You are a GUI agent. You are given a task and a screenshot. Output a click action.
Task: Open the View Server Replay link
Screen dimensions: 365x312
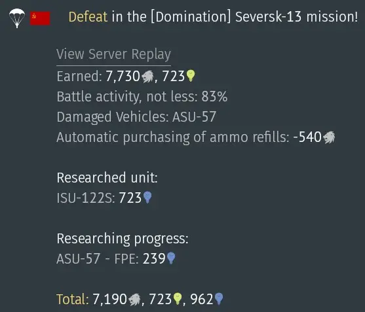[113, 54]
